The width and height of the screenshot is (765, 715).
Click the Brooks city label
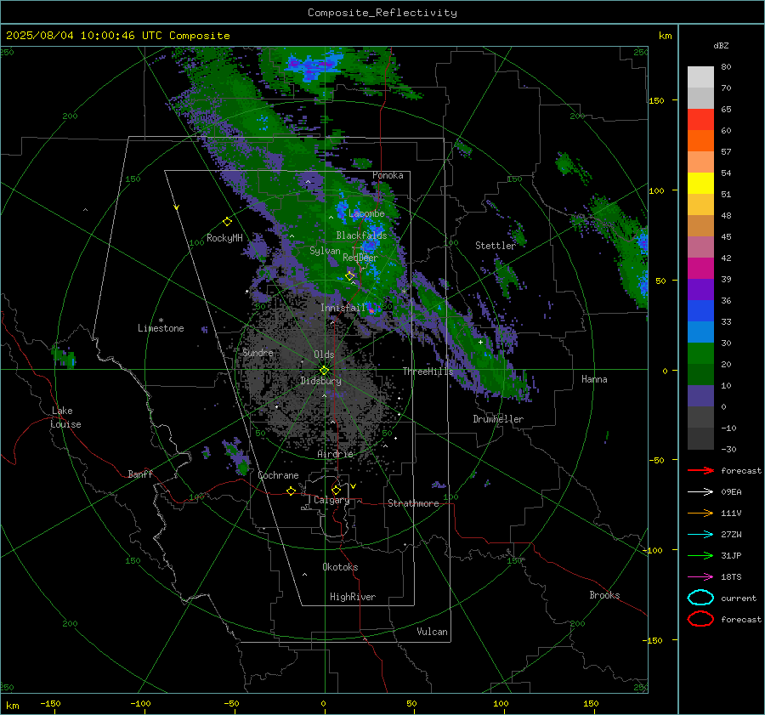(604, 595)
